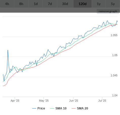Click the green SMA 10 legend swatch
Image resolution: width=120 pixels, height=115 pixels.
click(x=52, y=108)
